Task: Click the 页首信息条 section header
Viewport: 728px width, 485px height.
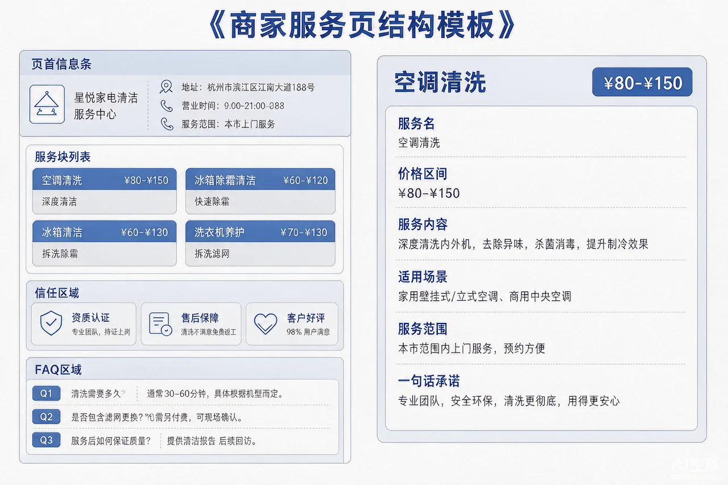Action: point(61,64)
